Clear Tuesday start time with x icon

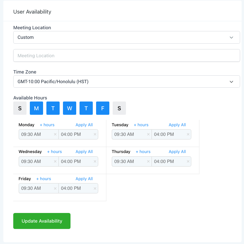(148, 134)
